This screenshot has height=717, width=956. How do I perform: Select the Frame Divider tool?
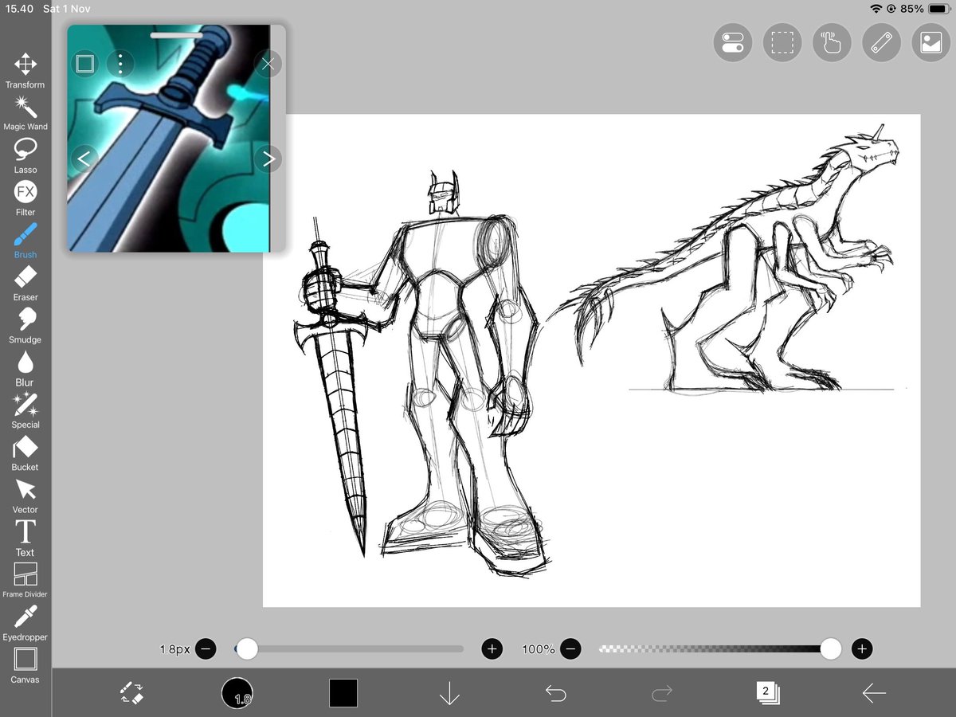25,580
